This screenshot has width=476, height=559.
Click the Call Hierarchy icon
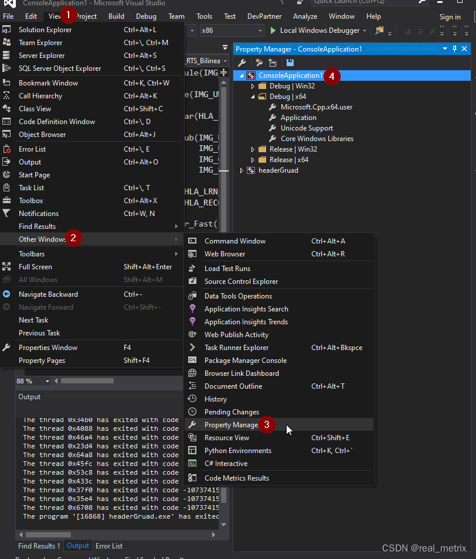(6, 95)
